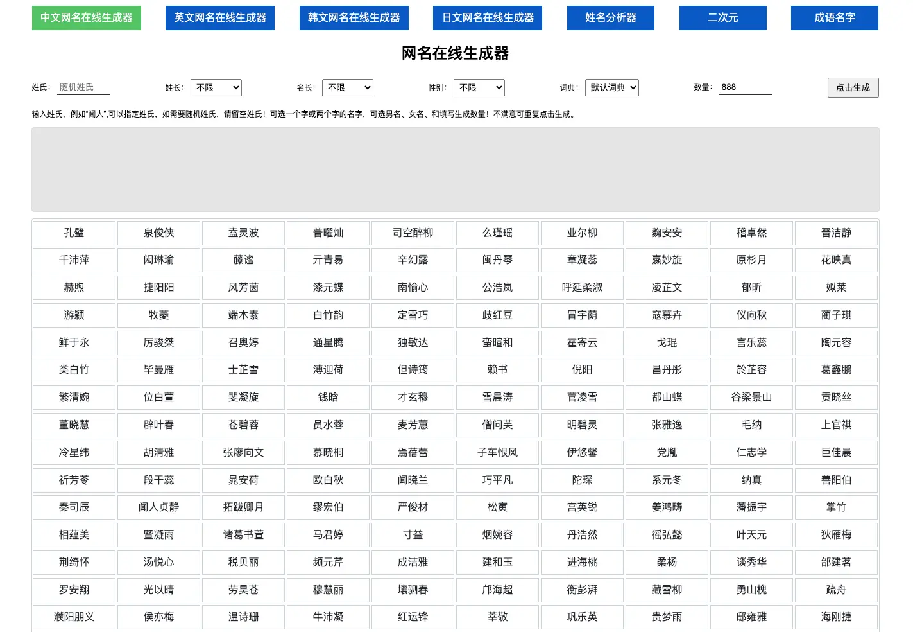The image size is (913, 632).
Task: Select the name 呼延柔淑
Action: [583, 288]
